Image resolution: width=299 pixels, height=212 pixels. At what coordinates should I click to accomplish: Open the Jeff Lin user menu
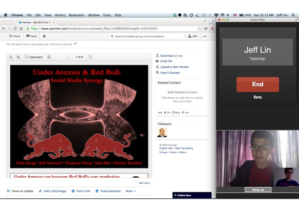pyautogui.click(x=282, y=15)
